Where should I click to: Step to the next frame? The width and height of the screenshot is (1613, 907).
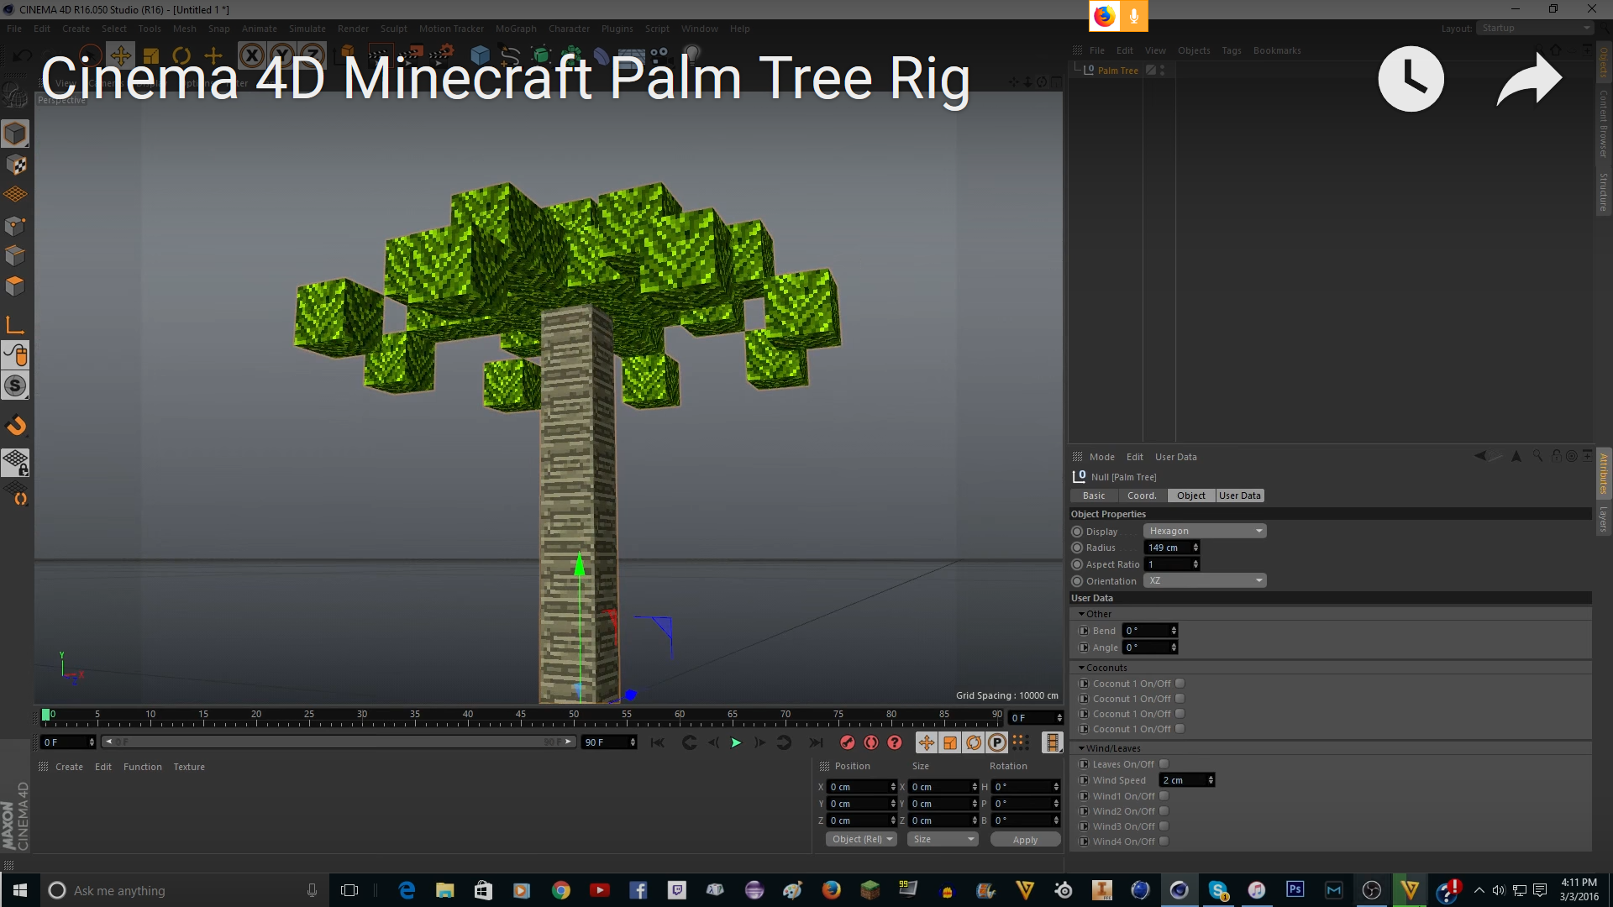point(759,742)
